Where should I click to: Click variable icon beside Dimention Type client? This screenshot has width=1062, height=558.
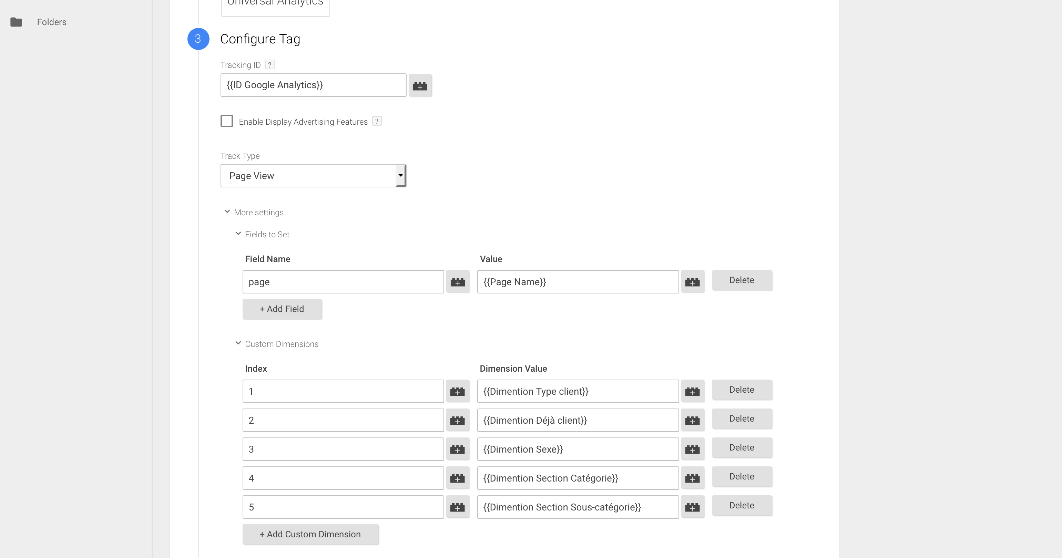(692, 392)
